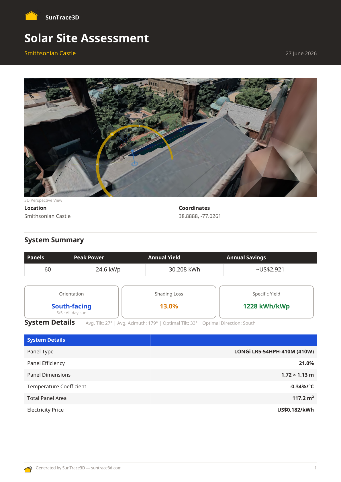Click the "5/5 · All-day sun" note
Screen dimensions: 341x482
coord(71,313)
